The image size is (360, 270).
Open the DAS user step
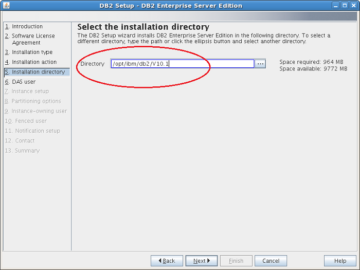tap(24, 82)
